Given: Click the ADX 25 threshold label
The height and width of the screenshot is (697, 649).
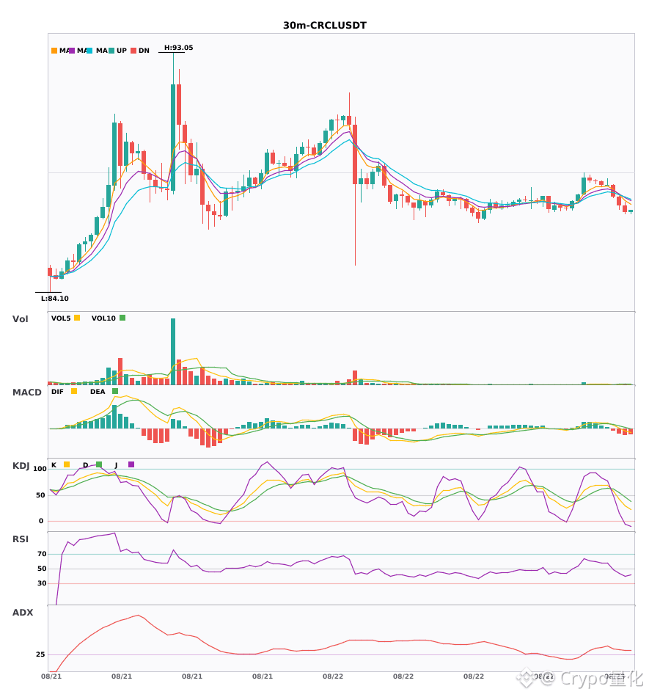Looking at the screenshot, I should pos(40,654).
